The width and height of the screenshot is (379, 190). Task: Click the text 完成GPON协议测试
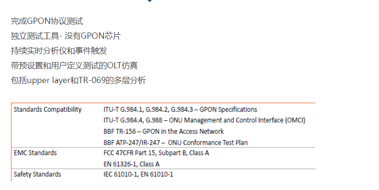(47, 21)
